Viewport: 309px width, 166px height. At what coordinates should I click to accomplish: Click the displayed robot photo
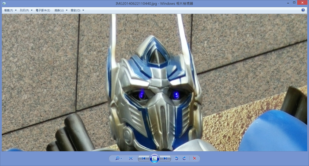(154, 83)
